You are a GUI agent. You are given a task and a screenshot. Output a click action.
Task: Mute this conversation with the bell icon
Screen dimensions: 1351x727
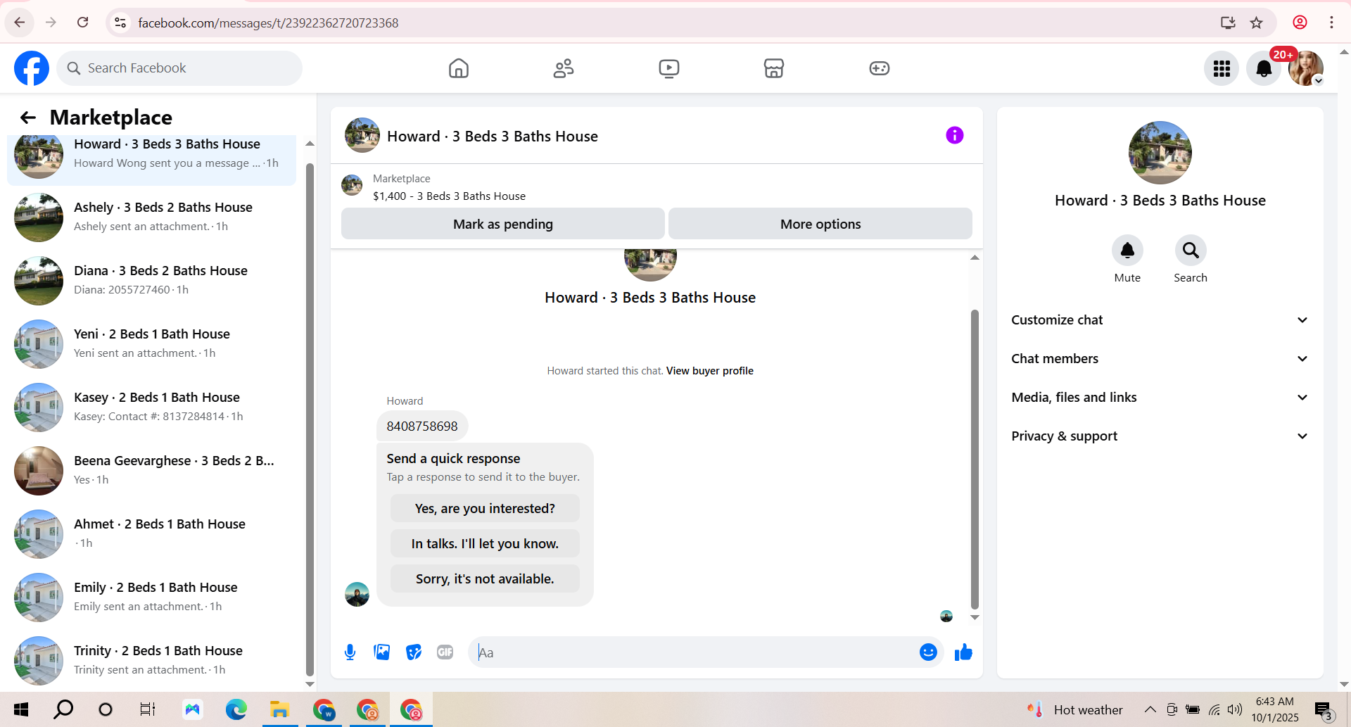point(1127,251)
